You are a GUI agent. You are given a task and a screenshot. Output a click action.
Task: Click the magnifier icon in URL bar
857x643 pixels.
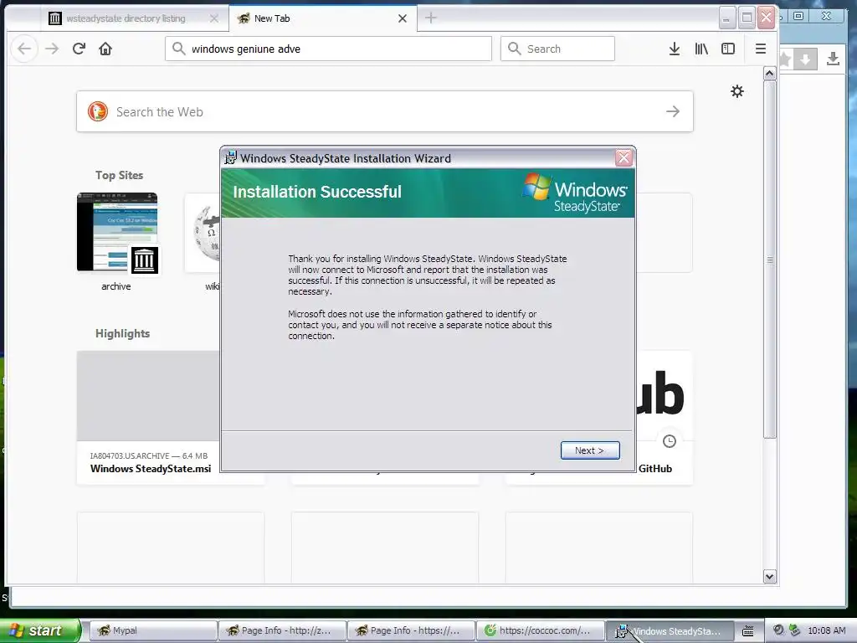179,49
